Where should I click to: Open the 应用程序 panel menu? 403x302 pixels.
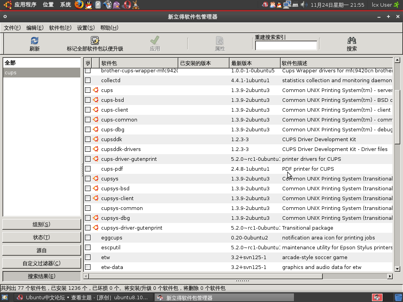pos(25,5)
